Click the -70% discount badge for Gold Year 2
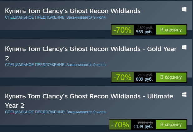The image size is (193, 132). tap(122, 77)
